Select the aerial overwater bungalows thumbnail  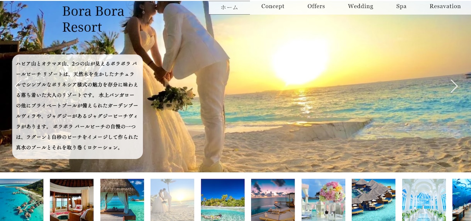(x=22, y=200)
